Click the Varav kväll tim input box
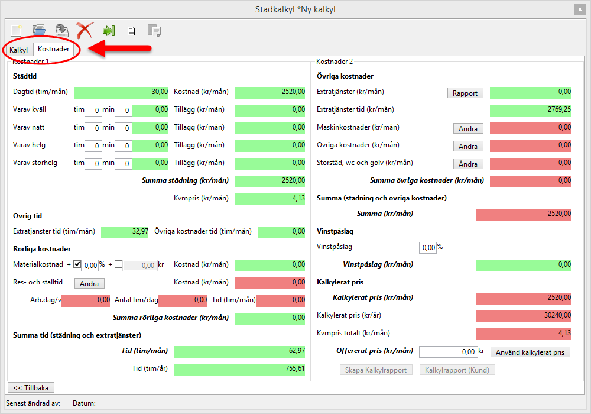The image size is (591, 414). [93, 110]
